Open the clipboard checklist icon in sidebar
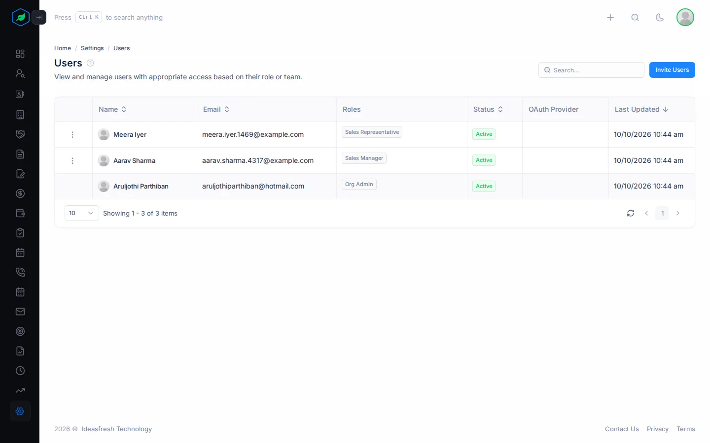Image resolution: width=710 pixels, height=443 pixels. pos(20,233)
